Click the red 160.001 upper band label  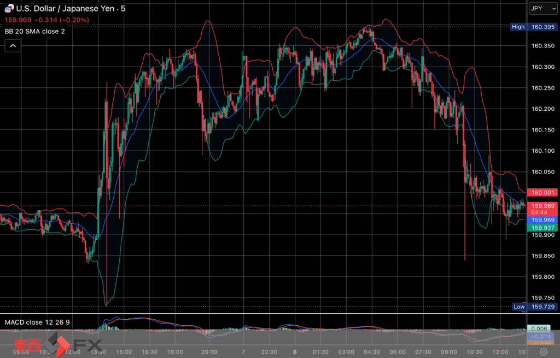tap(542, 193)
